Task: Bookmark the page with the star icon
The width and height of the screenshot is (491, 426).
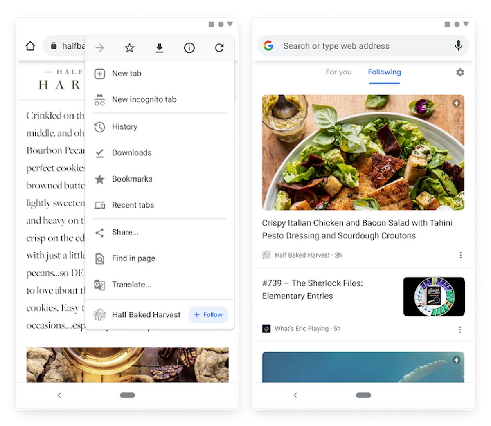Action: [129, 47]
